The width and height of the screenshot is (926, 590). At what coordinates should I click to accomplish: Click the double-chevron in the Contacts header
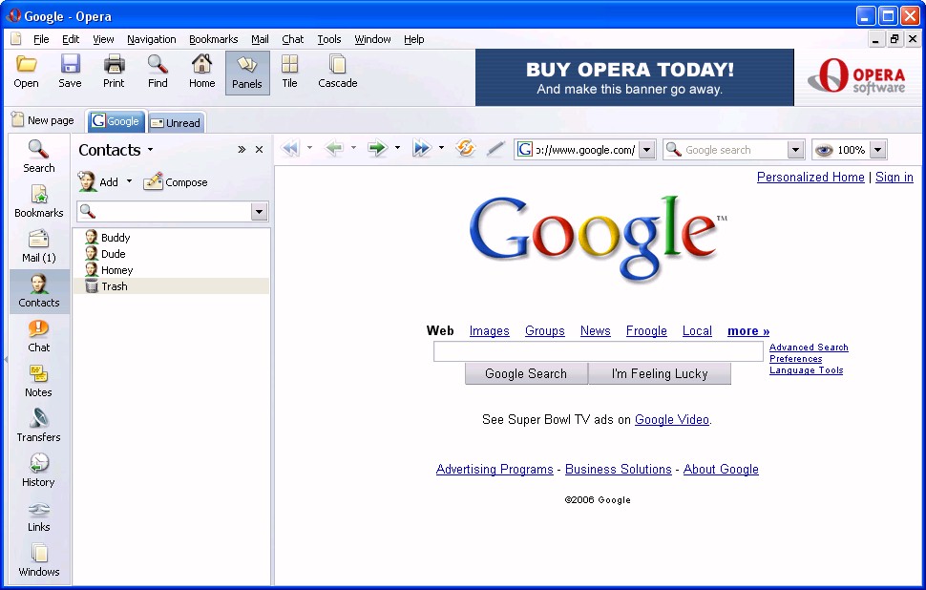pos(242,150)
